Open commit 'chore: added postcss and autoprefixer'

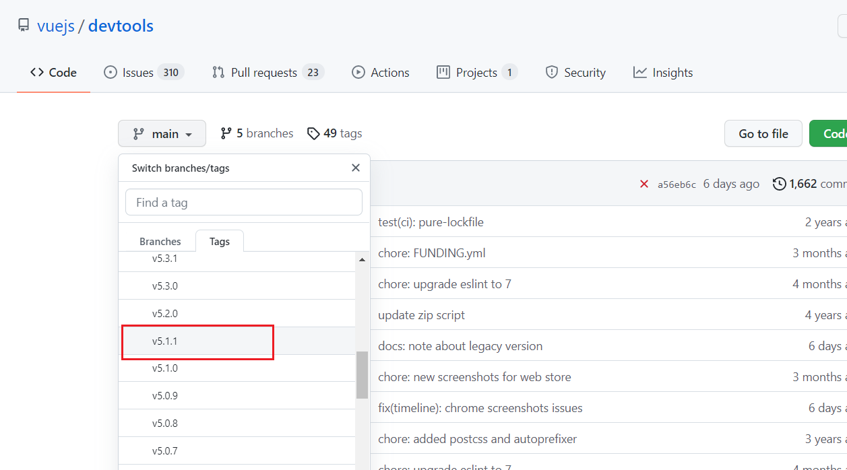pos(478,439)
